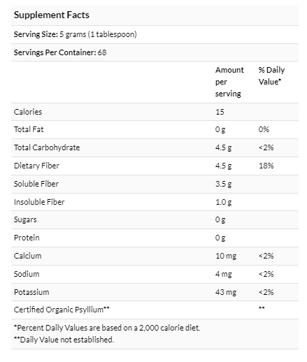307x362 pixels.
Task: Click the % Daily Value column header
Action: (x=271, y=76)
